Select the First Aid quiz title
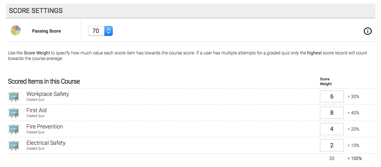 pyautogui.click(x=36, y=110)
